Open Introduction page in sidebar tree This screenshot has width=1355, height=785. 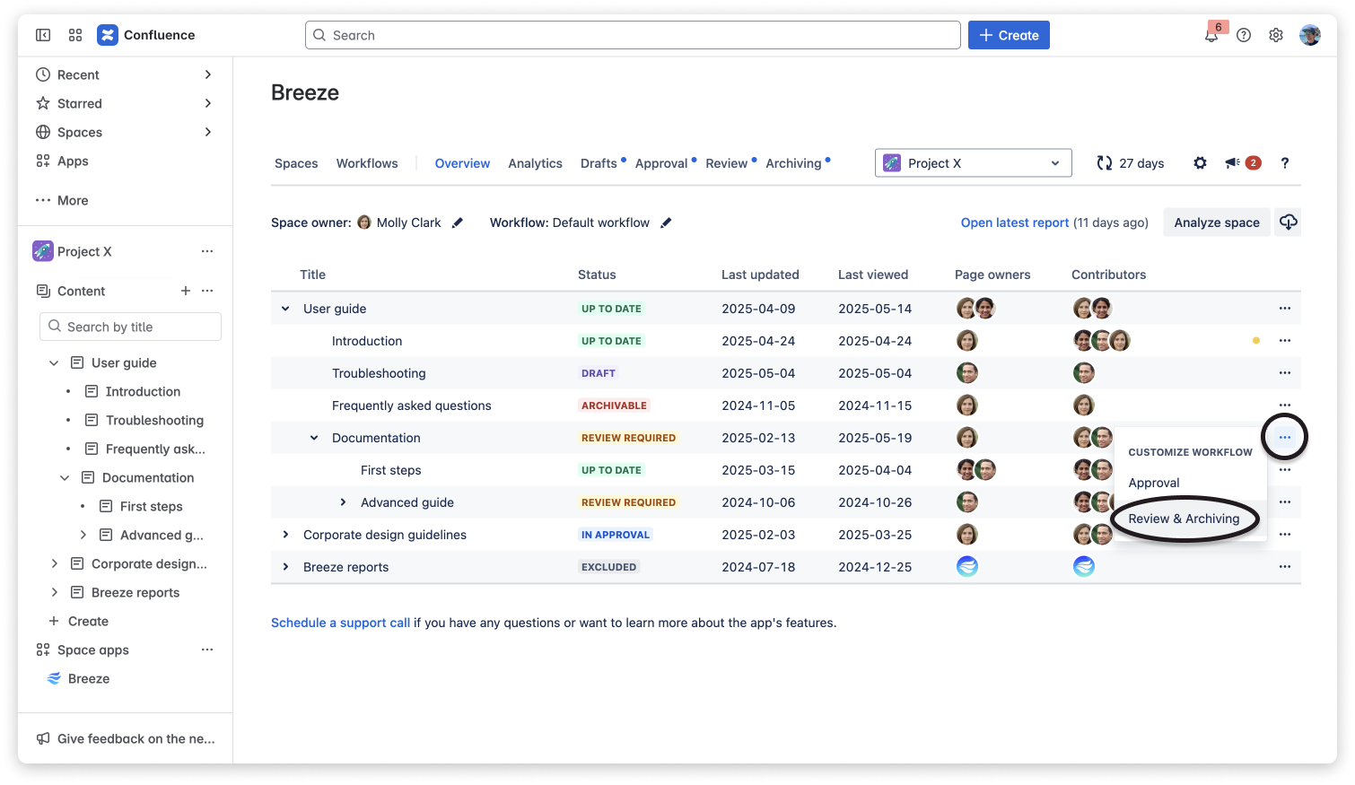143,391
